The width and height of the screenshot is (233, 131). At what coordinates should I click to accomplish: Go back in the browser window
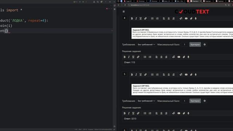118,5
